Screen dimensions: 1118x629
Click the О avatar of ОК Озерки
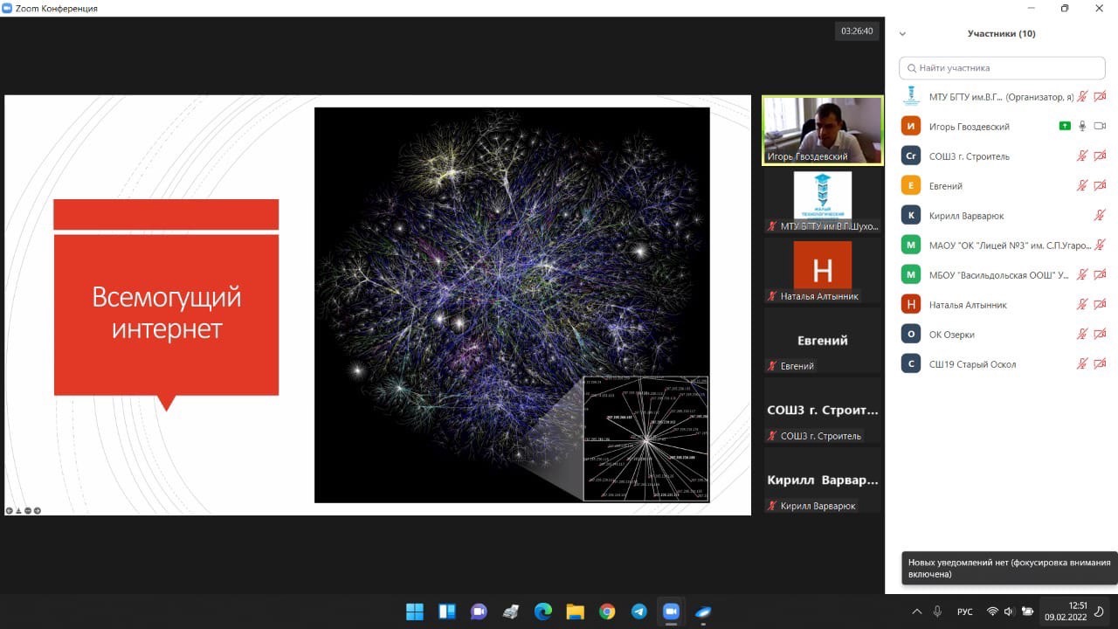[x=911, y=334]
